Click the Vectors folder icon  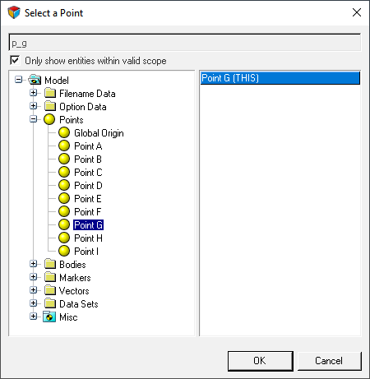point(50,290)
